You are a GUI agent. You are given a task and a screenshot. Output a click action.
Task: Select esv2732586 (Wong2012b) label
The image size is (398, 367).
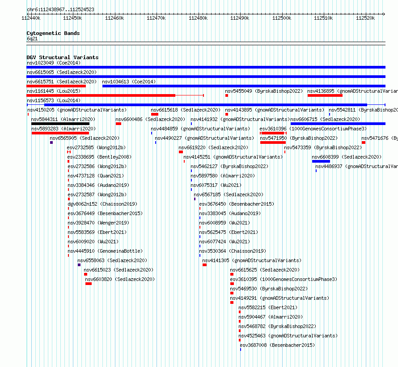click(x=97, y=166)
